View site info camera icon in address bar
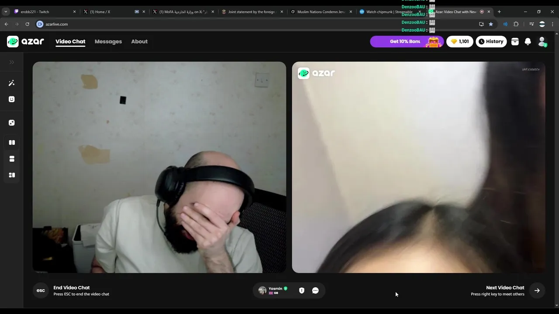Screen dimensions: 559x314 [x=40, y=24]
